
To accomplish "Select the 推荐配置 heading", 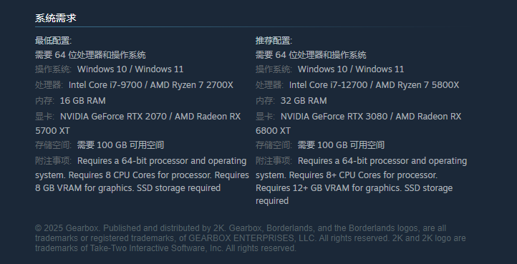I will 274,41.
